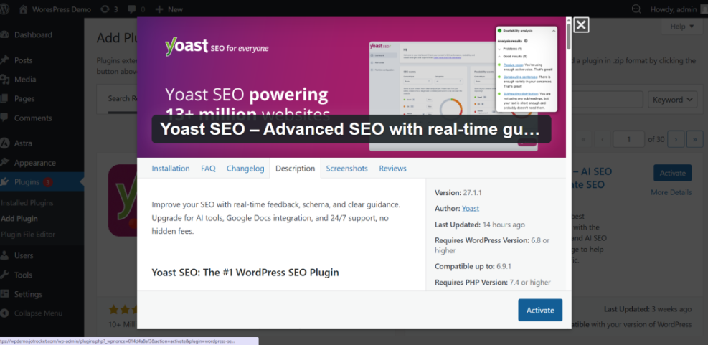Image resolution: width=708 pixels, height=345 pixels.
Task: Open the Installed Plugins submenu
Action: tap(27, 203)
